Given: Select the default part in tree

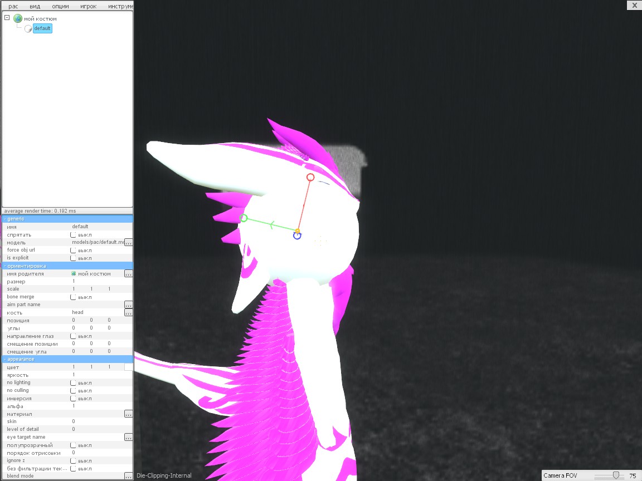Looking at the screenshot, I should 42,28.
